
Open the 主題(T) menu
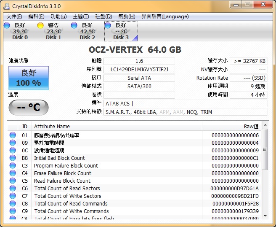(81, 16)
